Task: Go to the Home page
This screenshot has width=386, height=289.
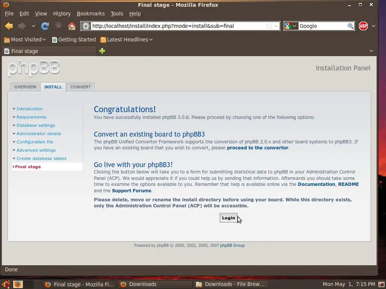Action: pyautogui.click(x=72, y=26)
